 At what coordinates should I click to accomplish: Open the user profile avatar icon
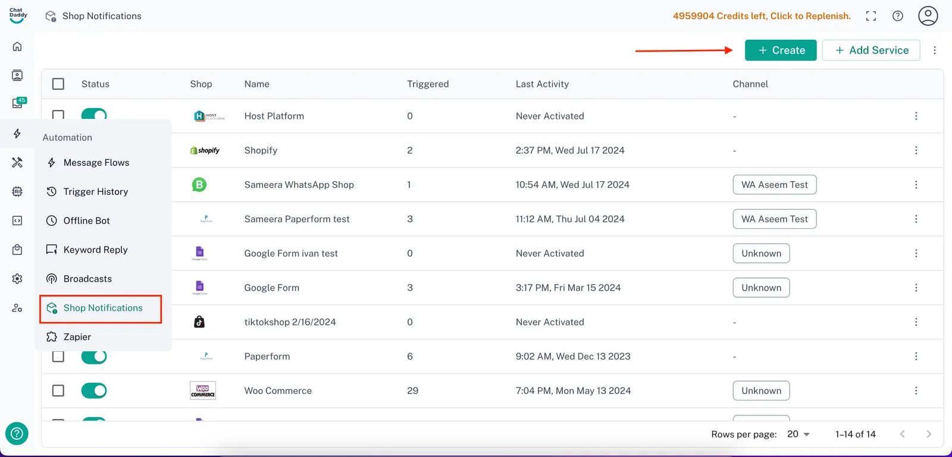(x=928, y=16)
